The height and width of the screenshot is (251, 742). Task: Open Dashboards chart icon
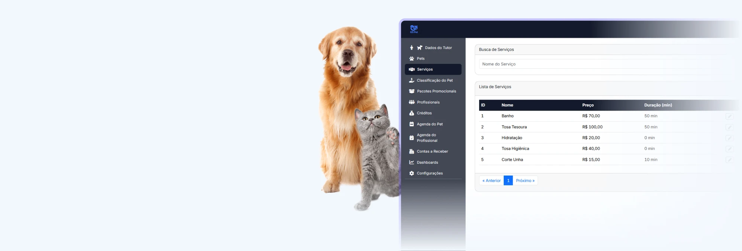point(412,162)
